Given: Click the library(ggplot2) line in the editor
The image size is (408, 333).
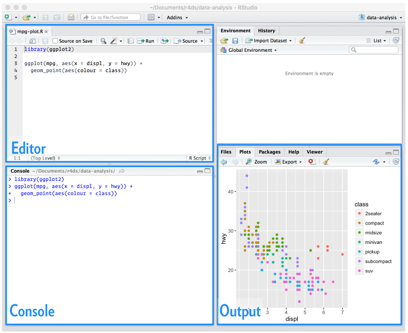Looking at the screenshot, I should (x=49, y=49).
